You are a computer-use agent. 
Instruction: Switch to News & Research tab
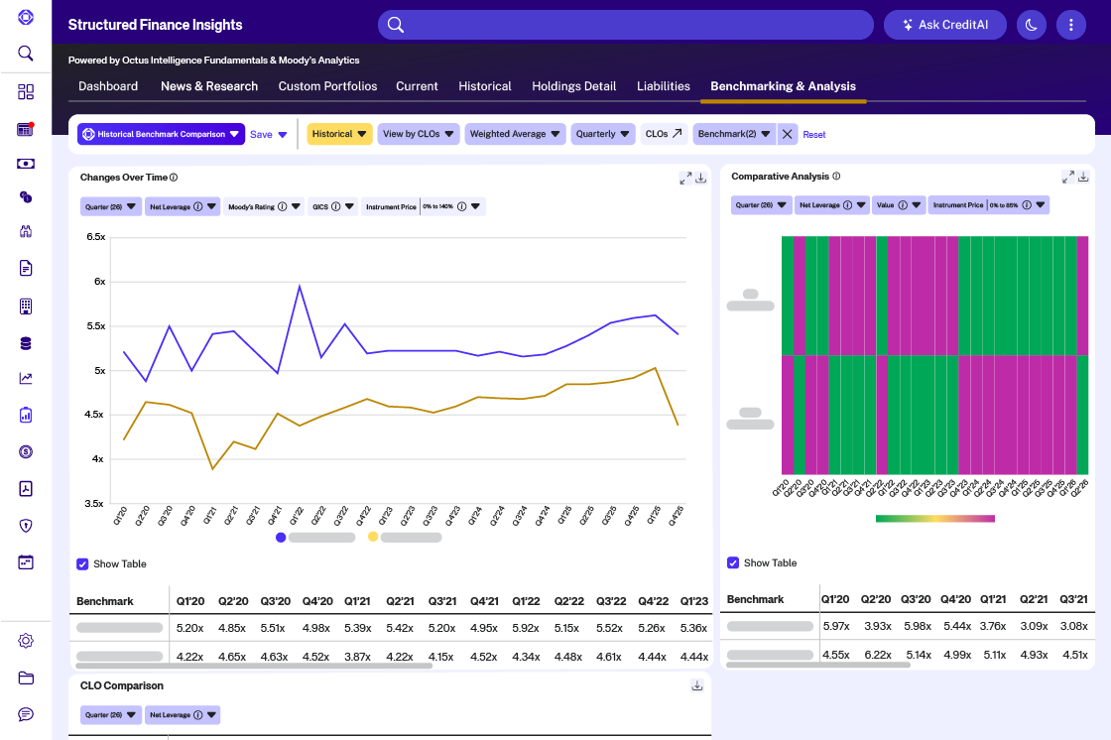(209, 86)
